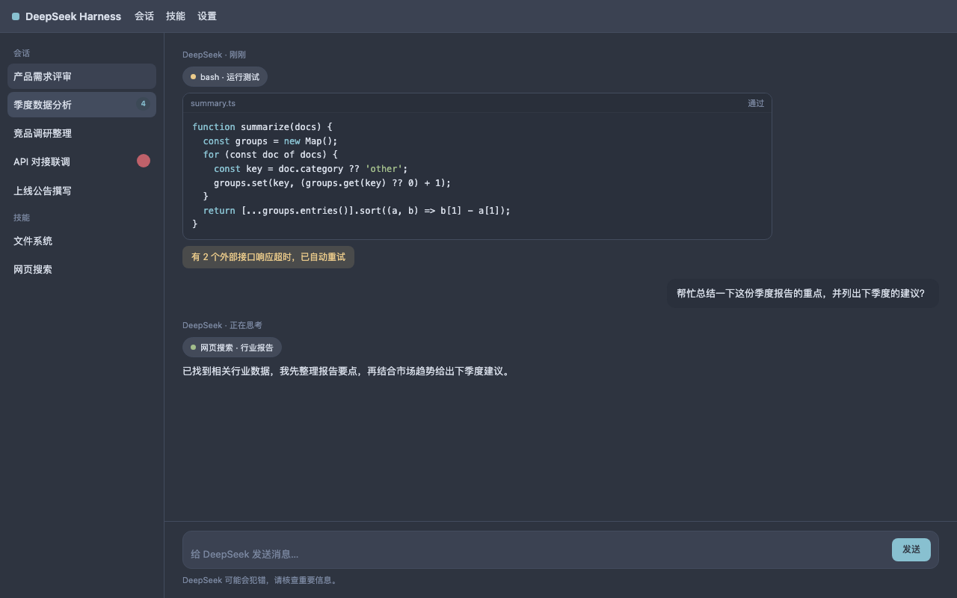The width and height of the screenshot is (957, 598).
Task: Click the groups.set code line
Action: [x=333, y=182]
